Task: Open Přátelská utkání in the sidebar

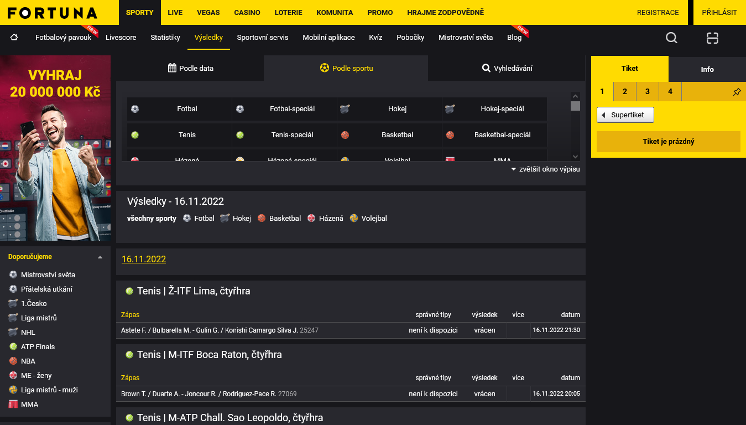Action: pyautogui.click(x=41, y=289)
